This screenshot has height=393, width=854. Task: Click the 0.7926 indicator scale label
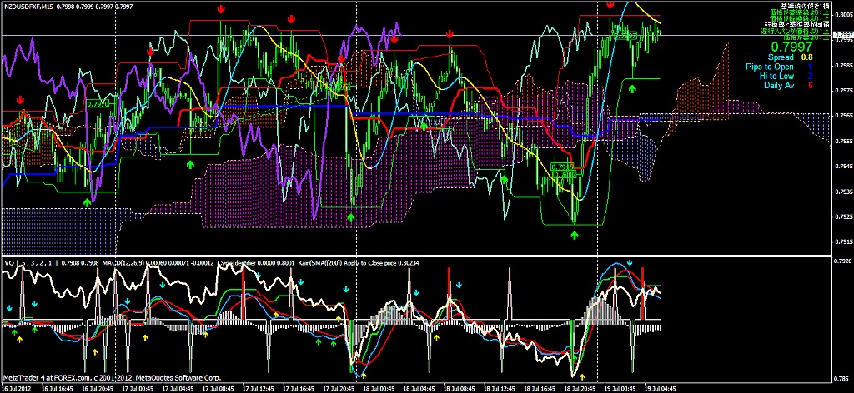point(842,261)
